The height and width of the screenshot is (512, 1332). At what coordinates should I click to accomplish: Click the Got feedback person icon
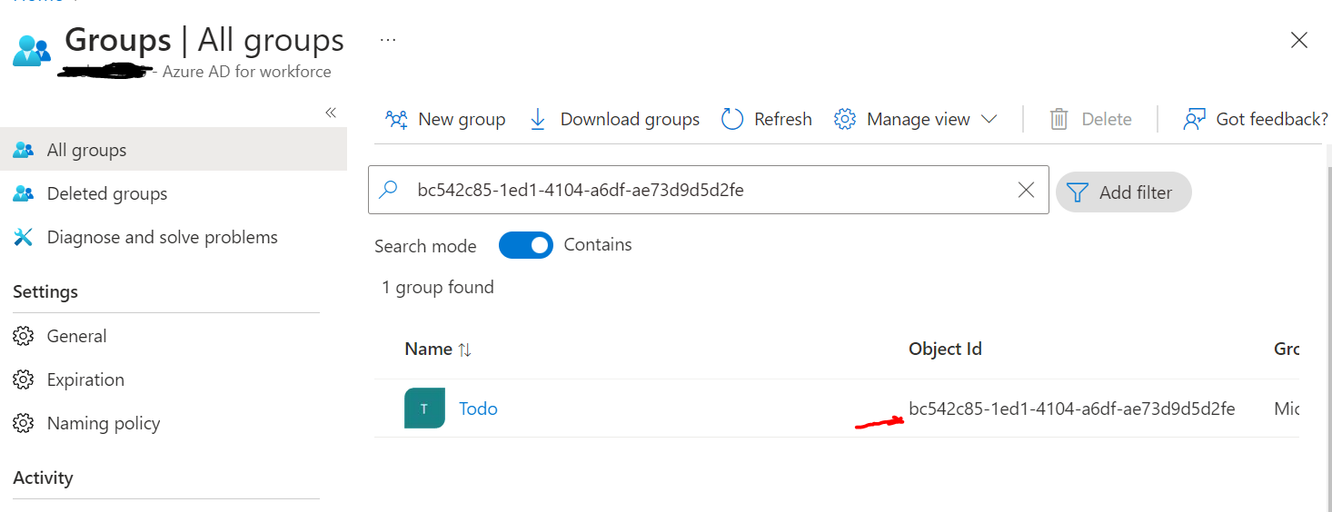click(1194, 120)
